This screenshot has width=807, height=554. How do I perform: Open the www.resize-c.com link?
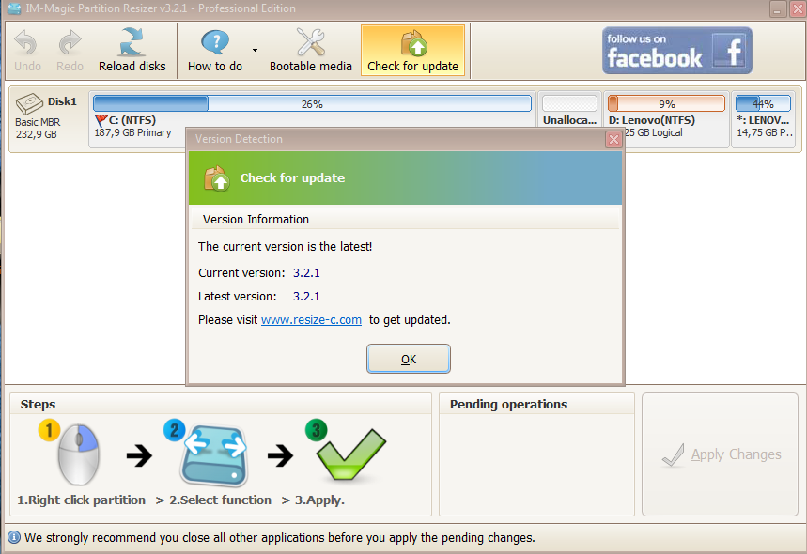(x=311, y=320)
